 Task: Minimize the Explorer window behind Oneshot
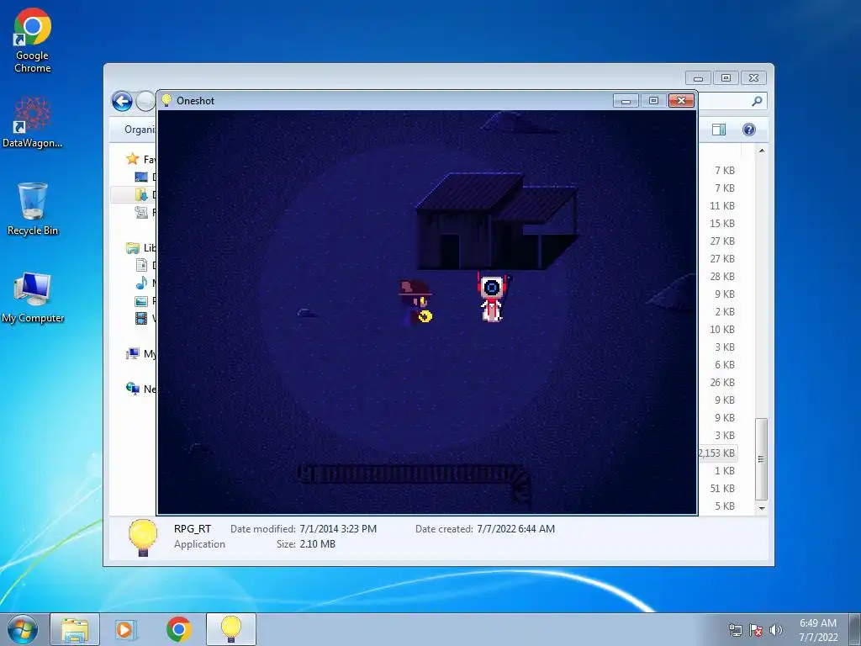coord(698,78)
